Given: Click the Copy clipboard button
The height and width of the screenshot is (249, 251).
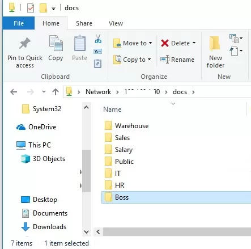Looking at the screenshot, I should coord(56,48).
